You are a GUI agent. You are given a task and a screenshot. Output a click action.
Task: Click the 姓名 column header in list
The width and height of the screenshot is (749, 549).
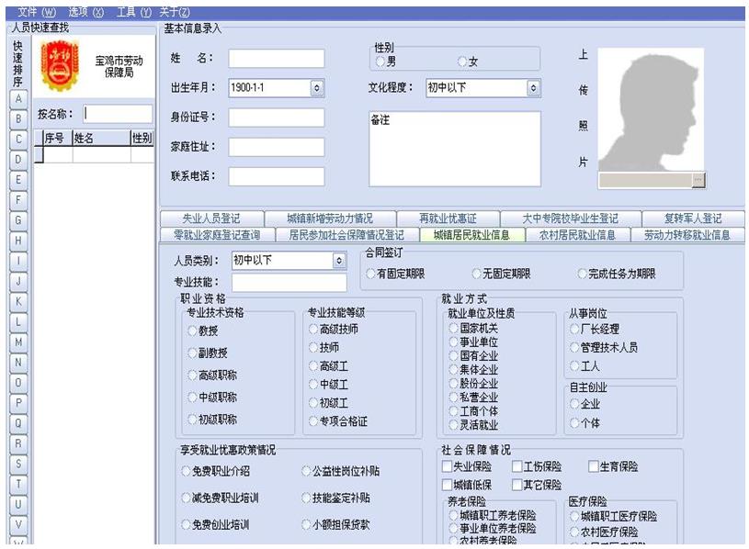[101, 139]
